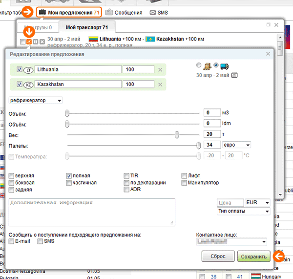Select the truck transport radio button
Image resolution: width=293 pixels, height=279 pixels.
216,66
